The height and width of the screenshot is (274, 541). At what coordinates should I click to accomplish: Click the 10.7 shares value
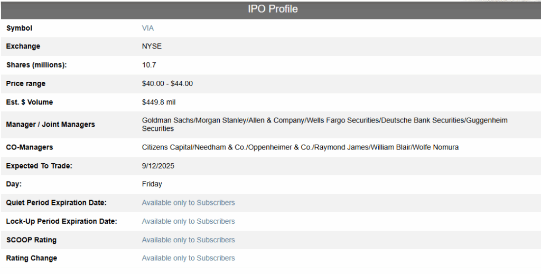(149, 65)
